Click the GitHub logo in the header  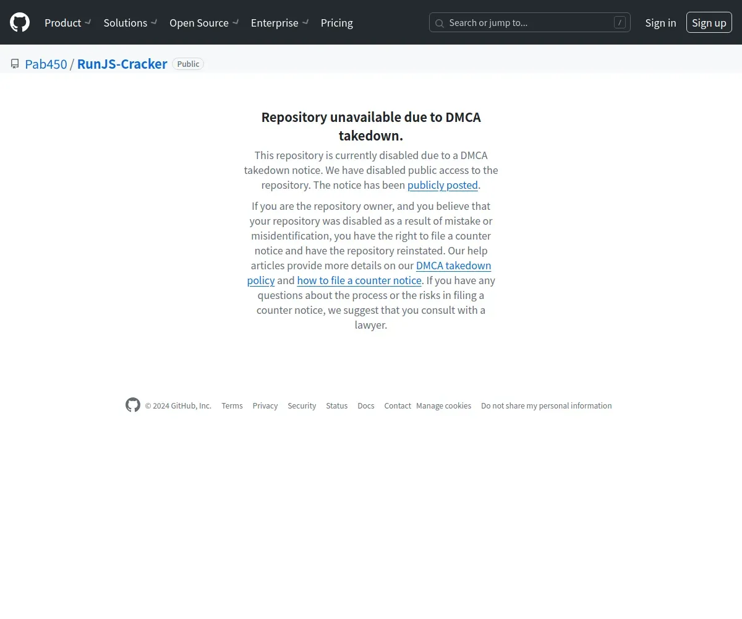[x=20, y=22]
